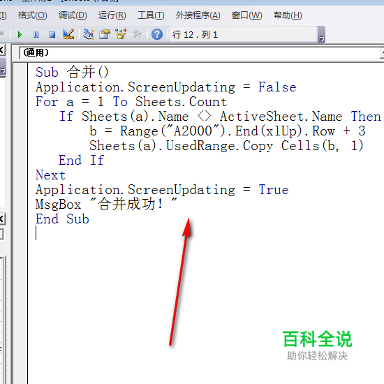Open the Properties Window icon
Viewport: 384px width, 384px height.
tap(105, 34)
